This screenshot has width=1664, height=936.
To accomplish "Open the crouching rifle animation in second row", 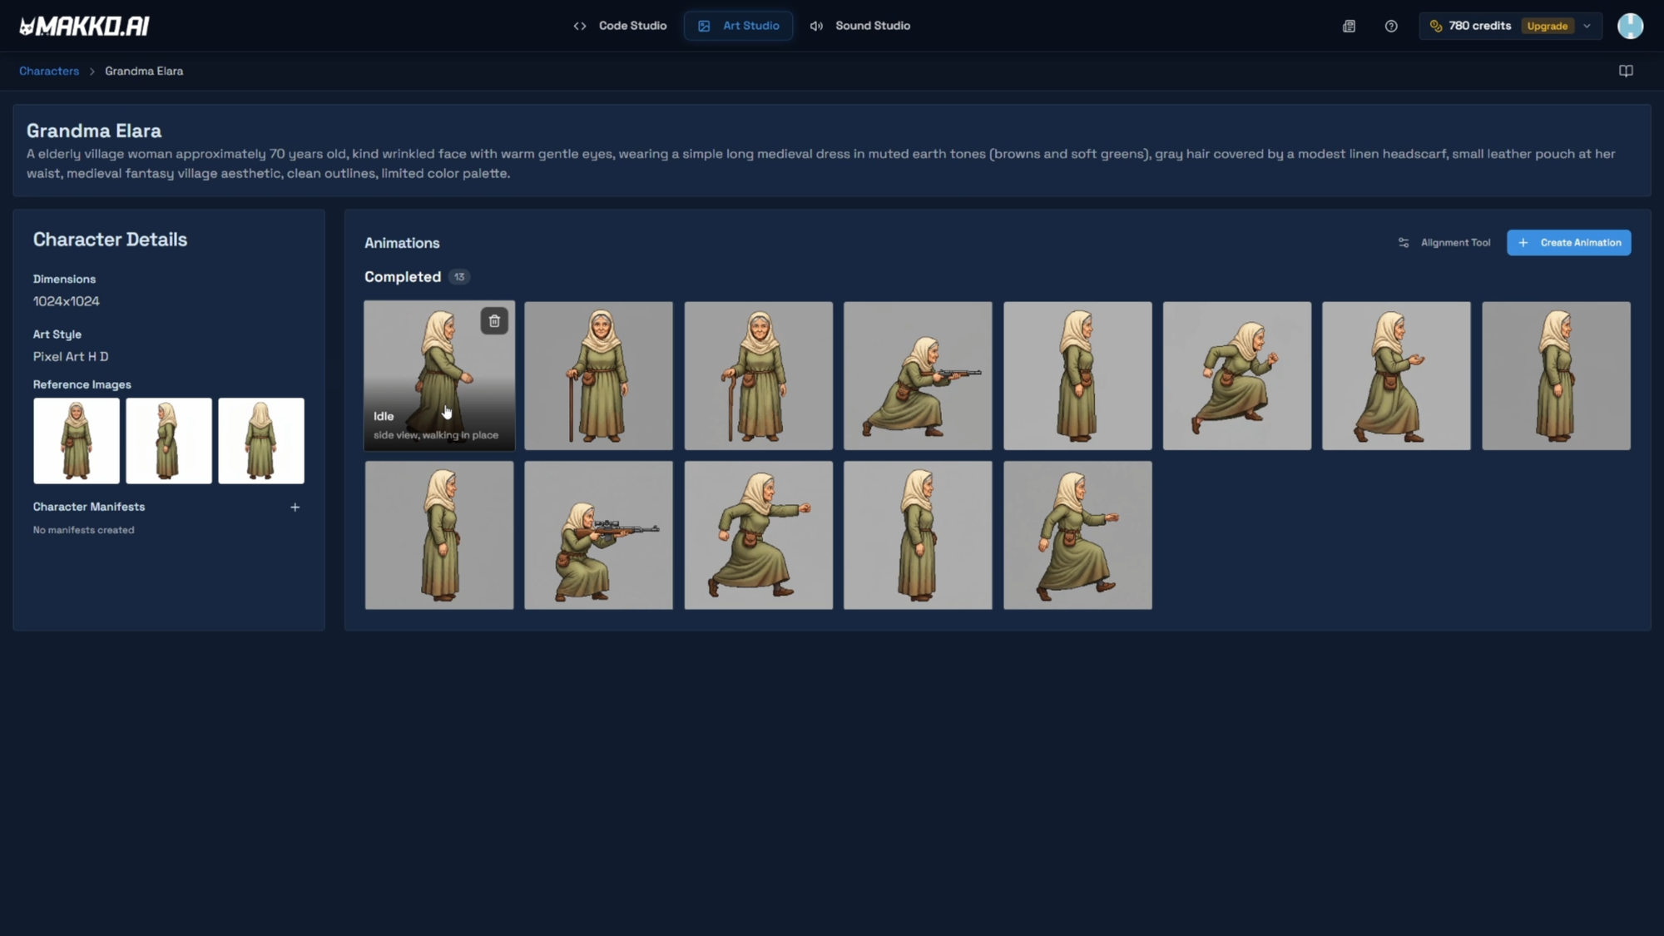I will (x=598, y=536).
